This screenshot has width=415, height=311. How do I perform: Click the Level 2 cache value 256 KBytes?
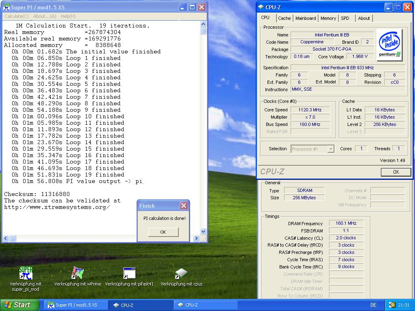385,124
